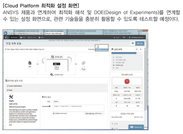Viewport: 183px width, 134px height.
Task: Click the 분석 옵션 gear icon
Action: (43, 97)
